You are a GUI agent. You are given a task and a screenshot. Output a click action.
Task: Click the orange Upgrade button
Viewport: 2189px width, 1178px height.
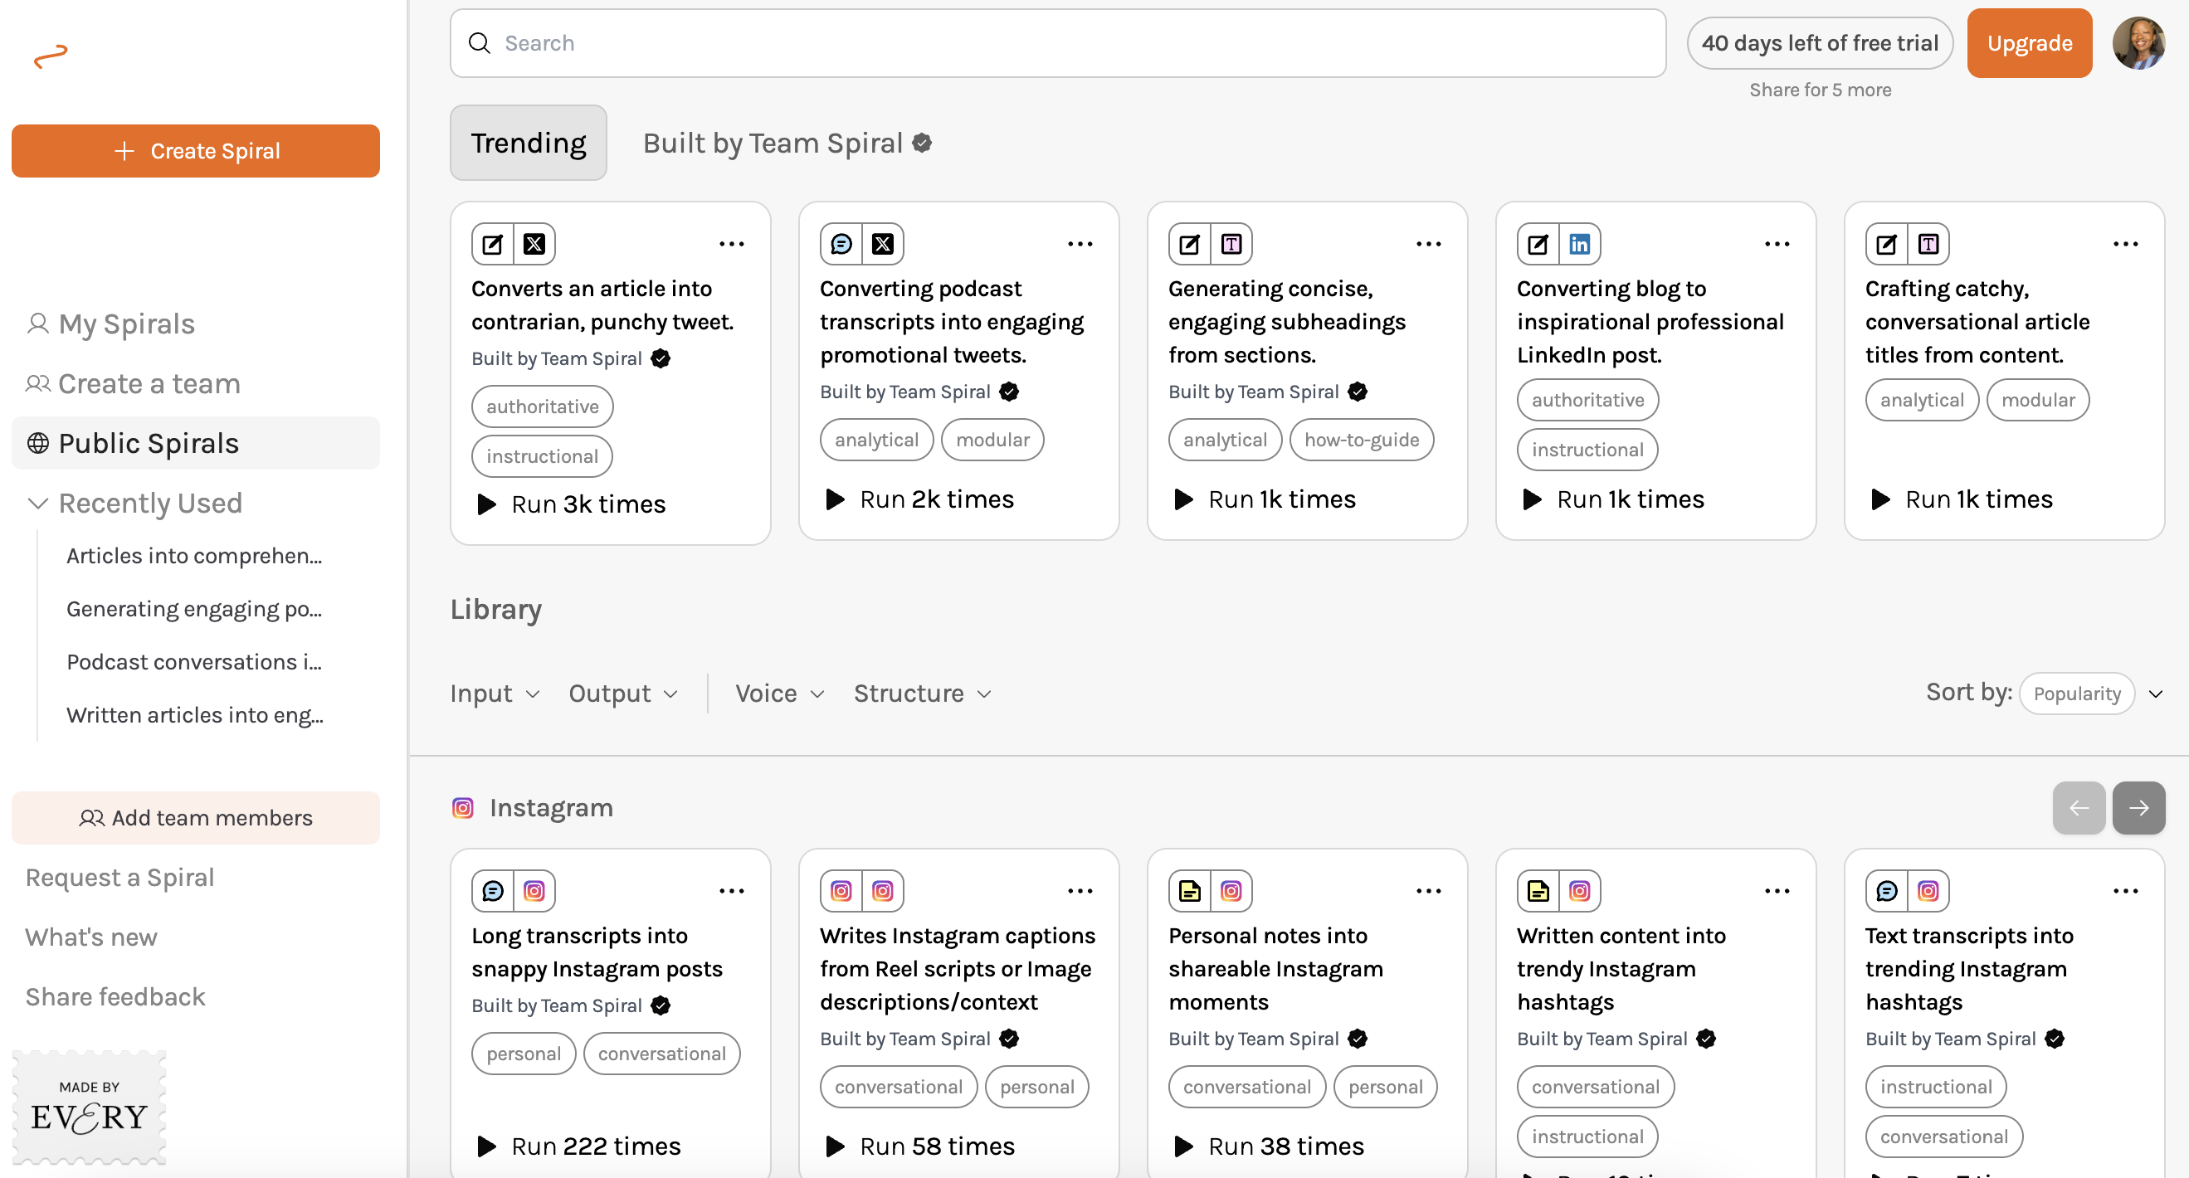(2028, 43)
